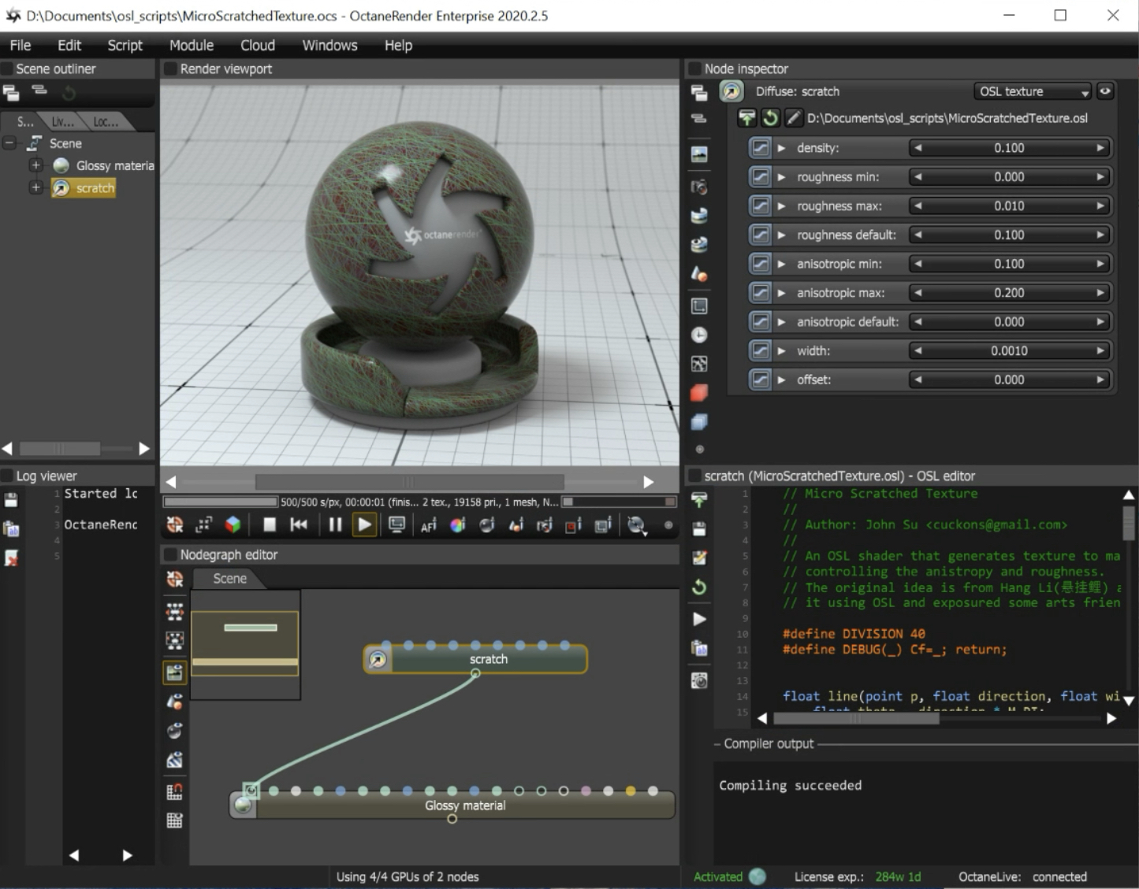This screenshot has width=1139, height=889.
Task: Toggle the curve button for roughness min
Action: pos(760,177)
